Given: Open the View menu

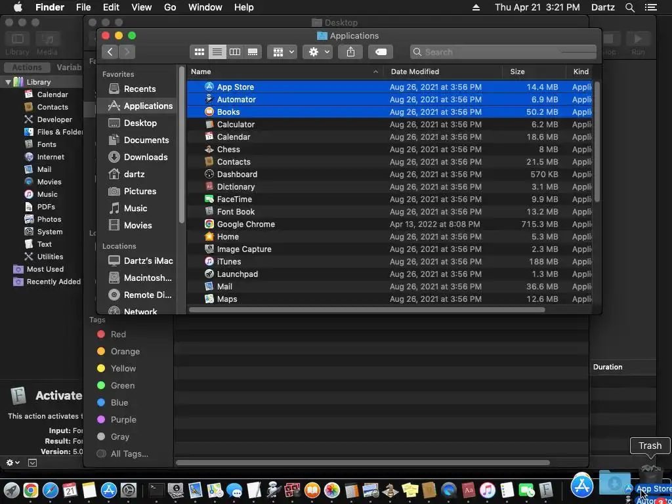Looking at the screenshot, I should coord(142,7).
